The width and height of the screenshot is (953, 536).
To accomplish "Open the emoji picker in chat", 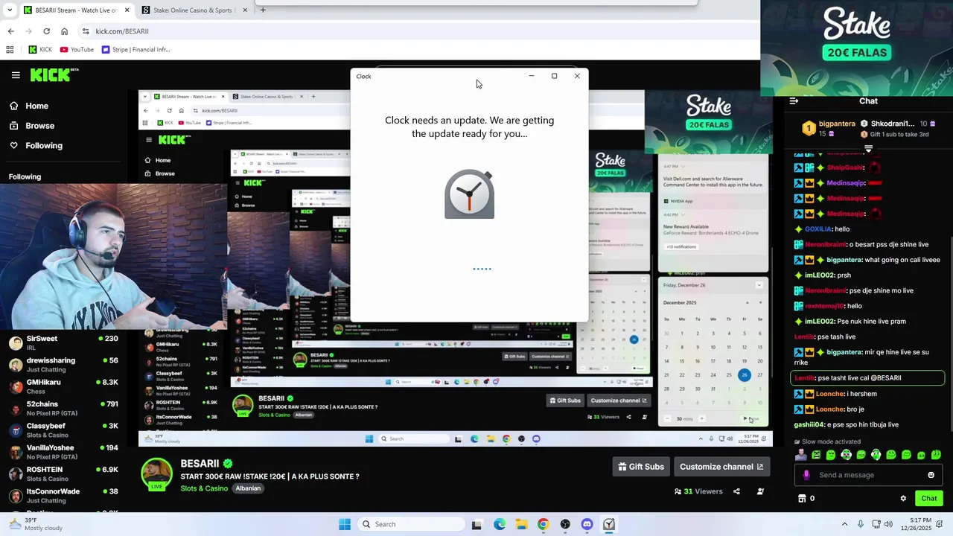I will click(x=931, y=475).
